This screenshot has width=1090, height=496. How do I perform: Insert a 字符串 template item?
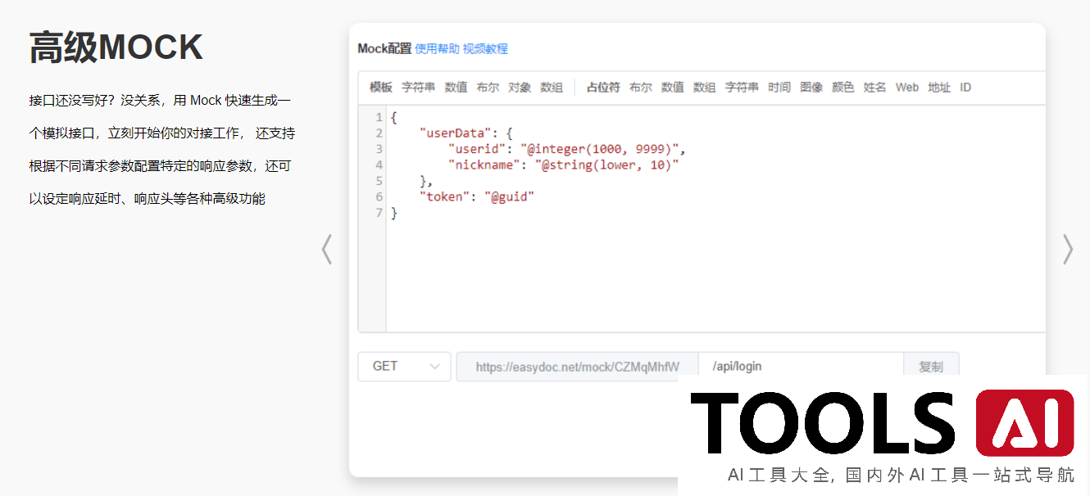[418, 88]
